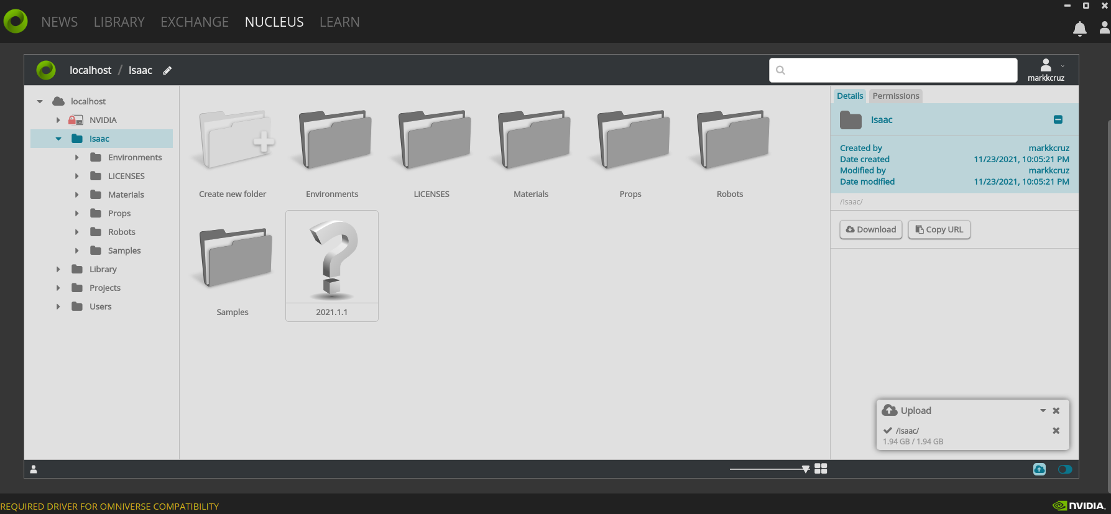Open the EXCHANGE tab
This screenshot has height=514, width=1111.
(x=195, y=22)
